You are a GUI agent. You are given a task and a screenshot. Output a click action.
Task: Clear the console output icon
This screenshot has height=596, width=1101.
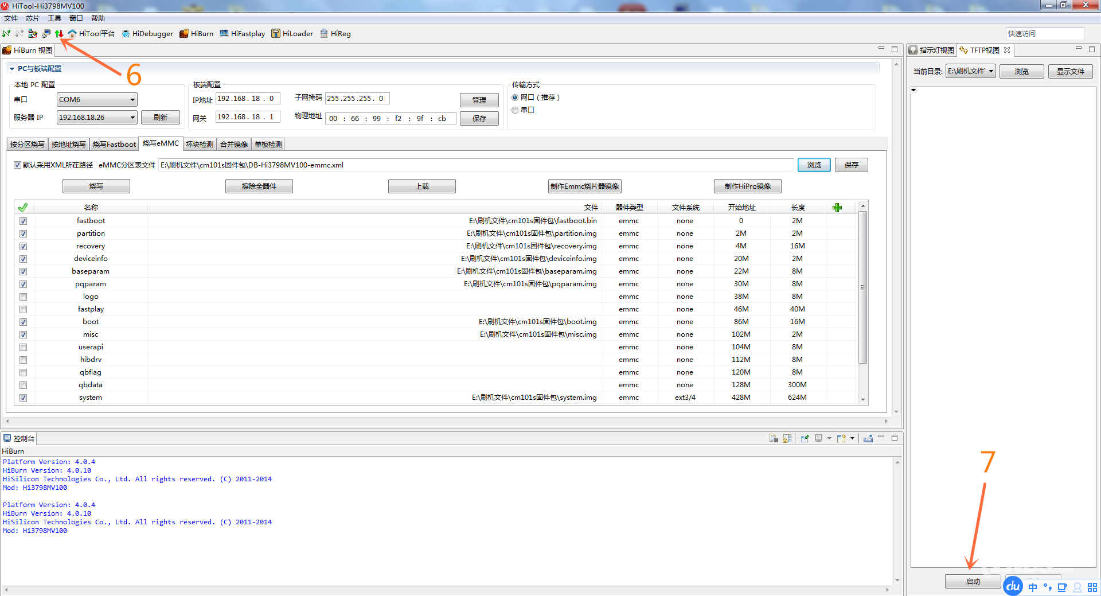(774, 438)
